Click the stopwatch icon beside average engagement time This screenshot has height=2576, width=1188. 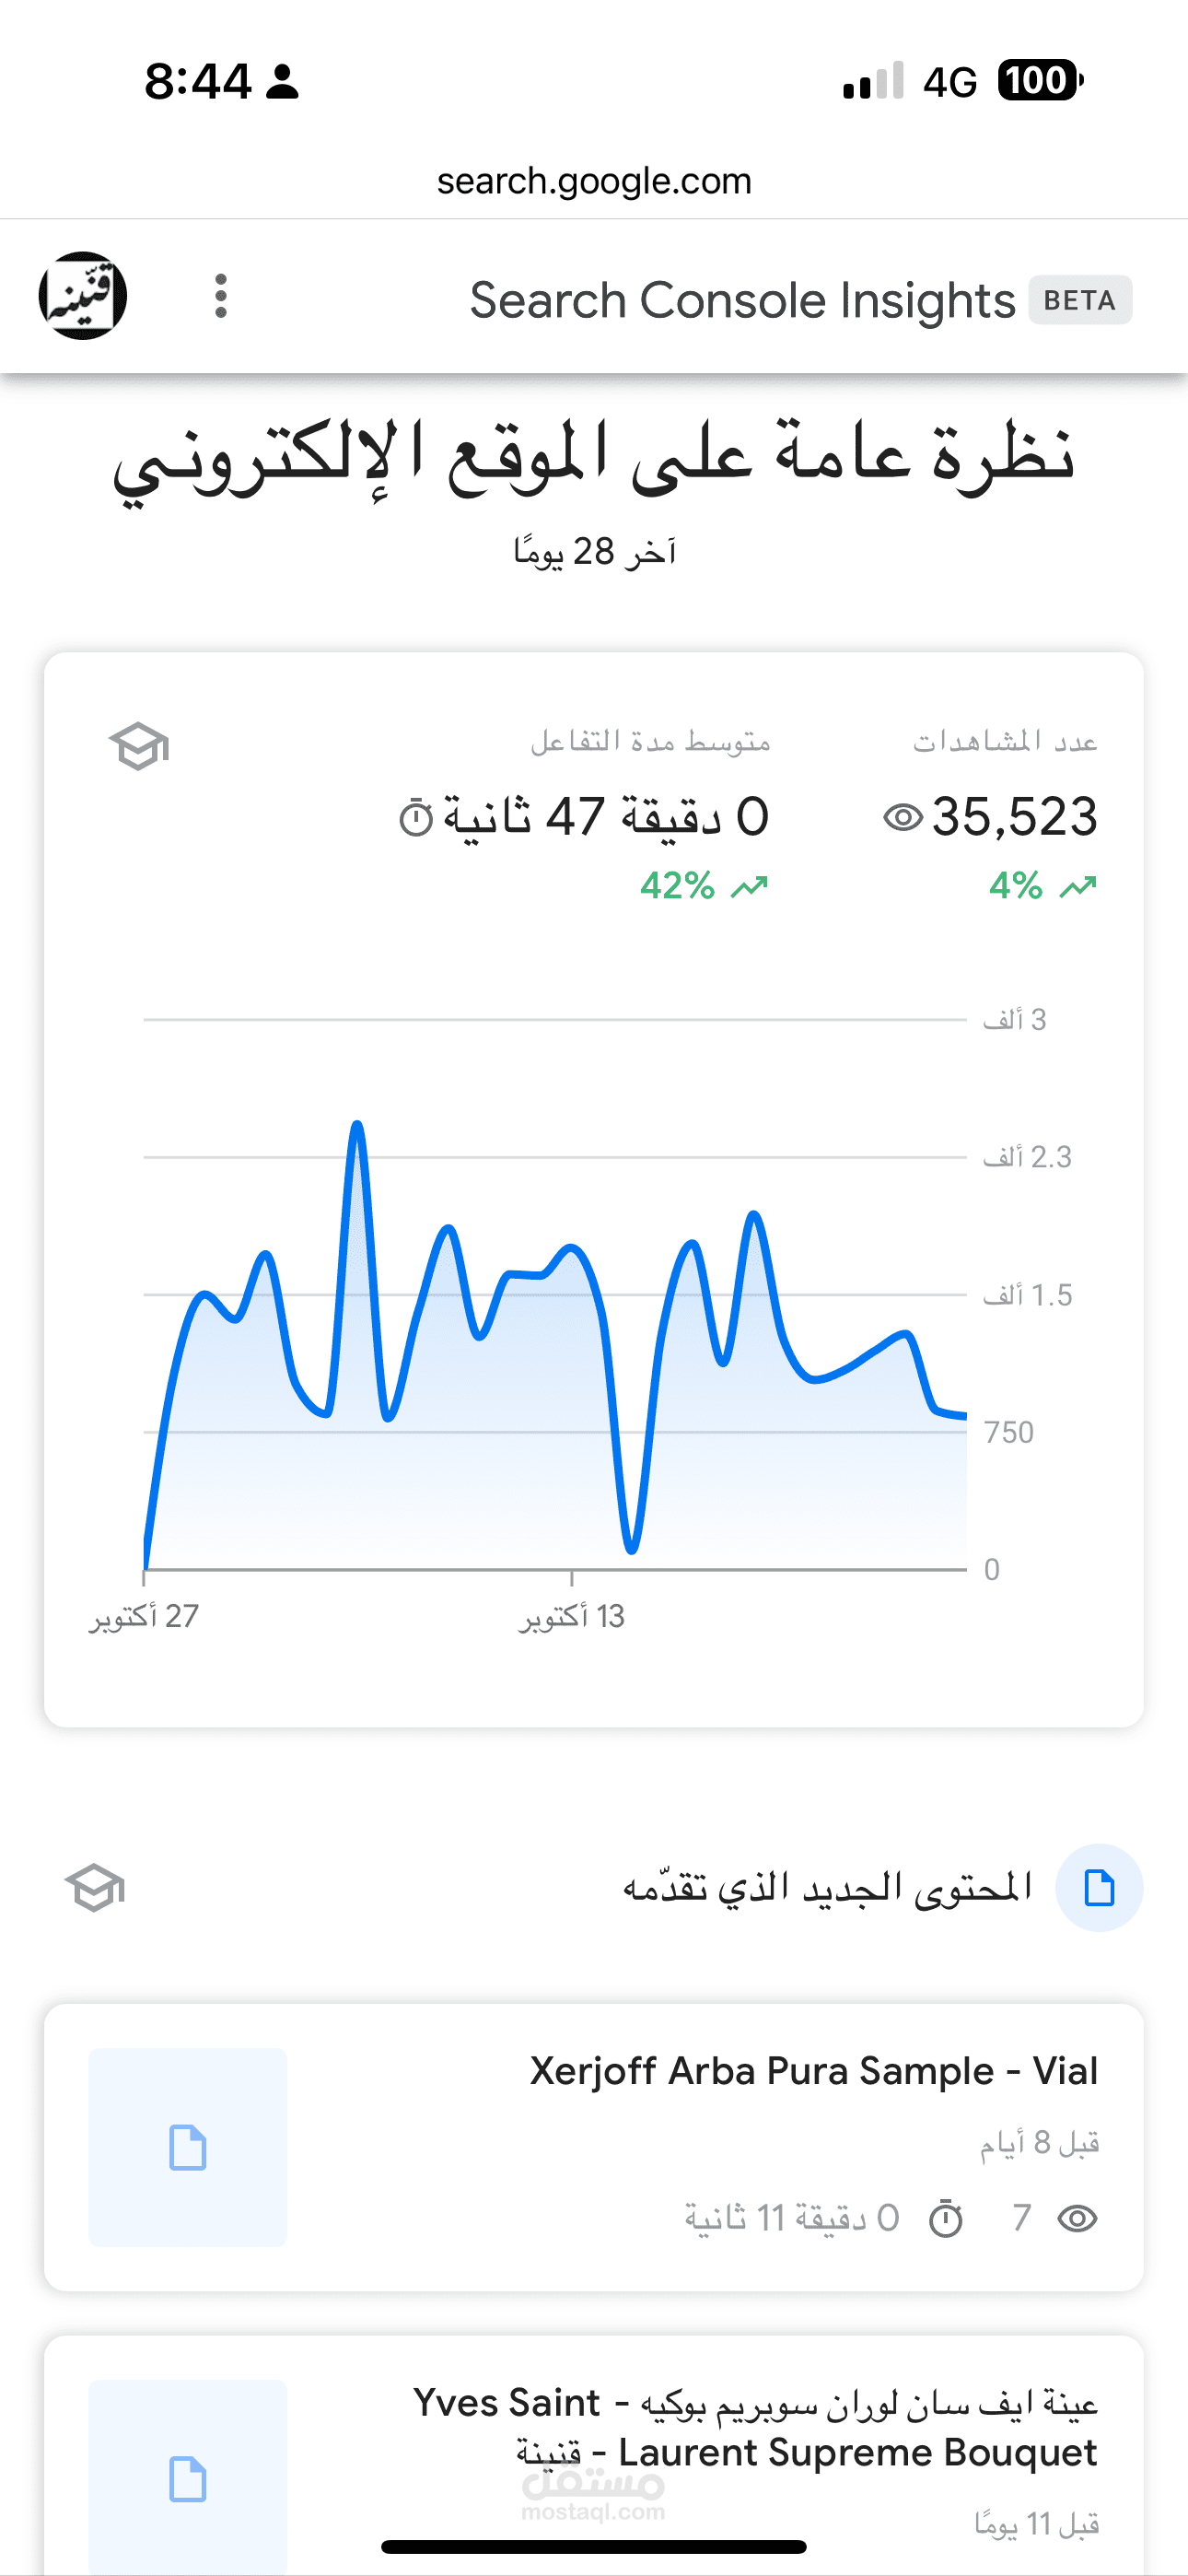point(416,818)
